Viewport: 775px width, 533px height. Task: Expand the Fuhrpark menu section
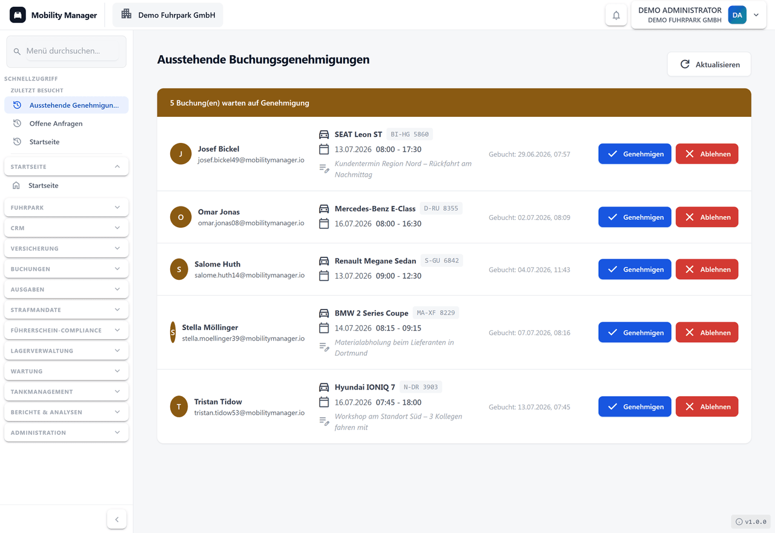67,207
